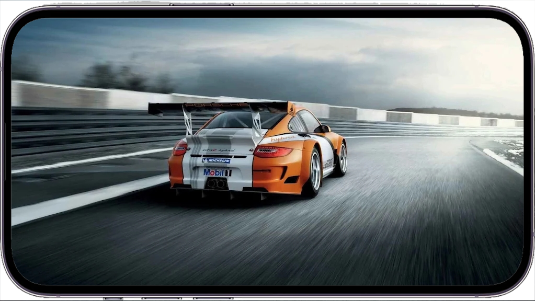The width and height of the screenshot is (535, 301).
Task: Click the Michelin sticker on the car
Action: [x=216, y=160]
